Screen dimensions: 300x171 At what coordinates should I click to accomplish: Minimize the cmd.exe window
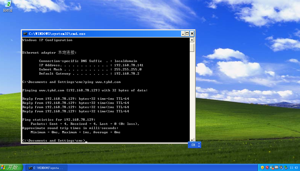[x=183, y=34]
